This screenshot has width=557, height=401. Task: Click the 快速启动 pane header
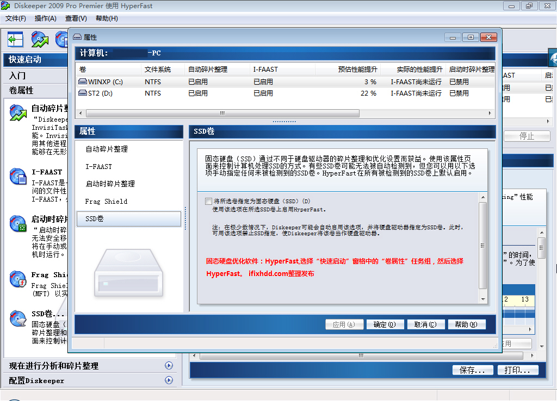click(x=35, y=60)
